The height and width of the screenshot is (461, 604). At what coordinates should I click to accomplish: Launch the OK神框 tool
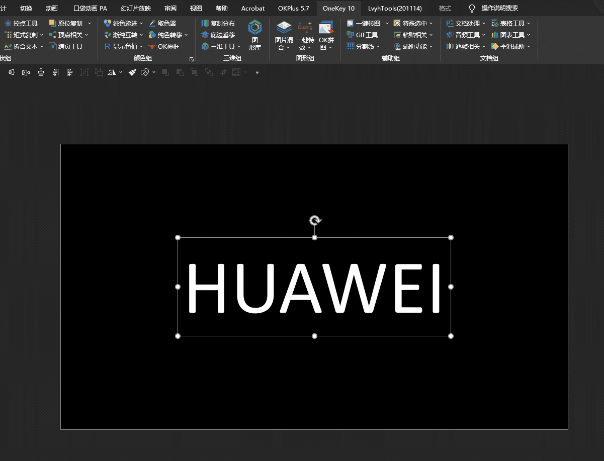(164, 46)
